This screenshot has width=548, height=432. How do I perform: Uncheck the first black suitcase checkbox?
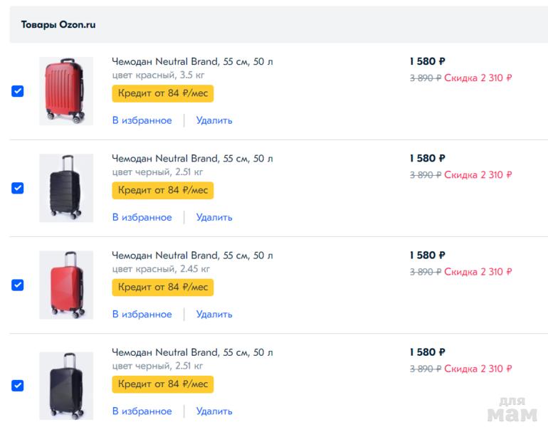pyautogui.click(x=18, y=188)
